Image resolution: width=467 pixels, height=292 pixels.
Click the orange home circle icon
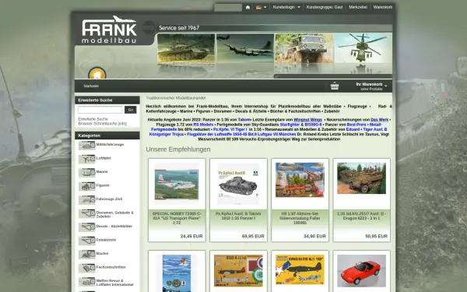pyautogui.click(x=97, y=73)
